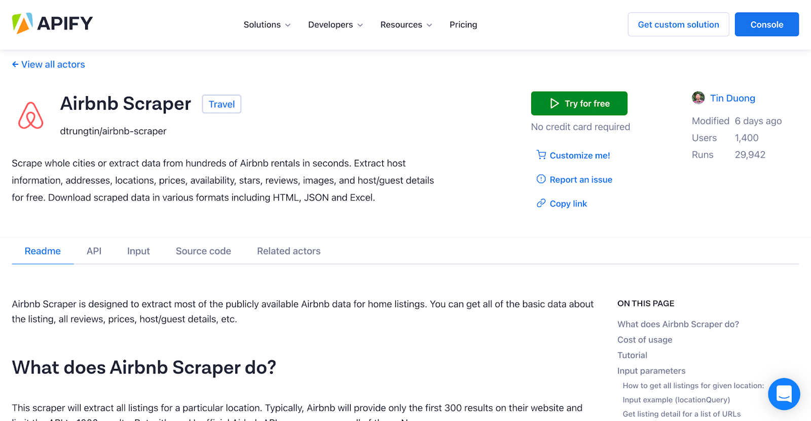
Task: Click the Apify logo
Action: [52, 23]
